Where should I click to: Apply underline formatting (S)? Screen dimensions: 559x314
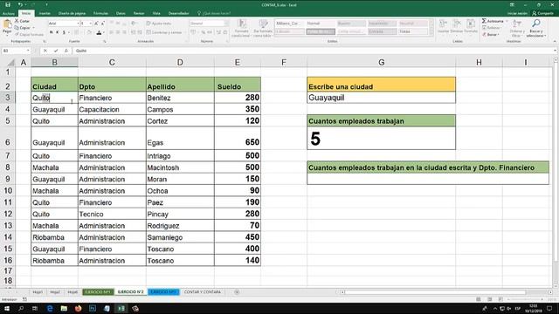[x=64, y=32]
